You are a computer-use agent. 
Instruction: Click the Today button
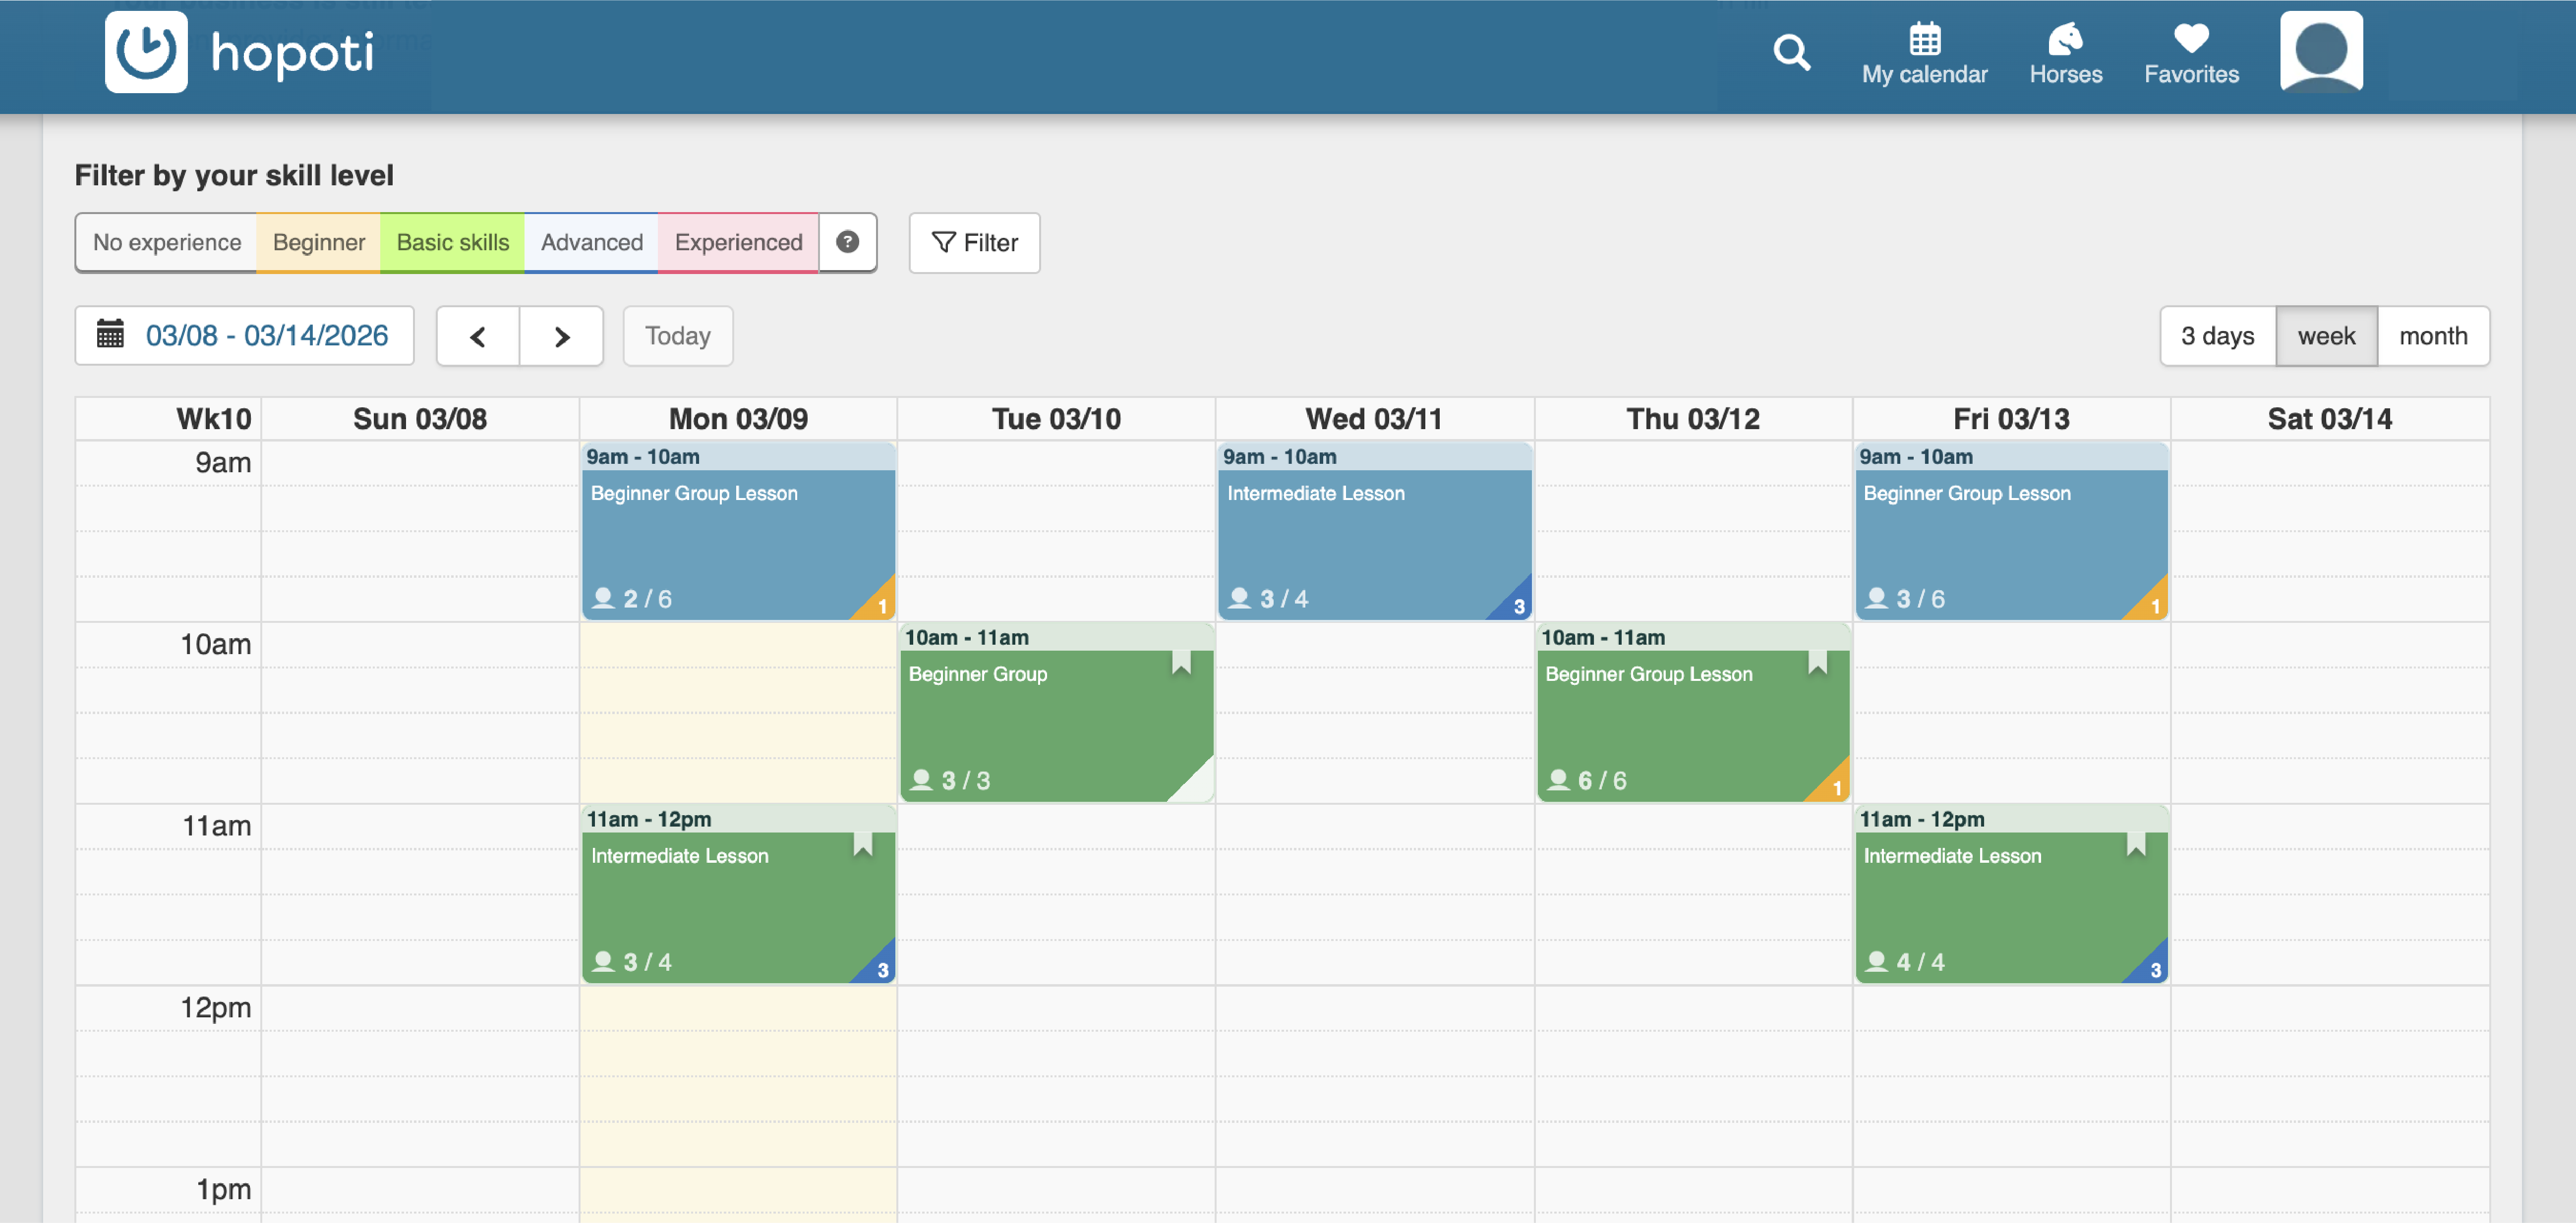pyautogui.click(x=678, y=335)
